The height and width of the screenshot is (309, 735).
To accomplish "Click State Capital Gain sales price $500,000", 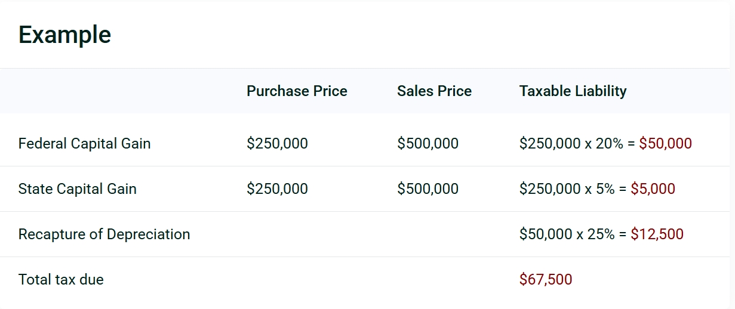I will (428, 189).
